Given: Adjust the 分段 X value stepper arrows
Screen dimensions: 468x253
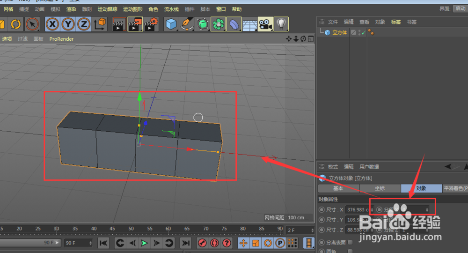Looking at the screenshot, I should pyautogui.click(x=427, y=210).
